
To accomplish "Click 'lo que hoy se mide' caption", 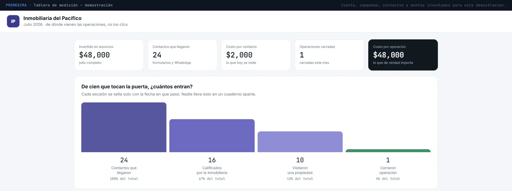I will pos(241,63).
